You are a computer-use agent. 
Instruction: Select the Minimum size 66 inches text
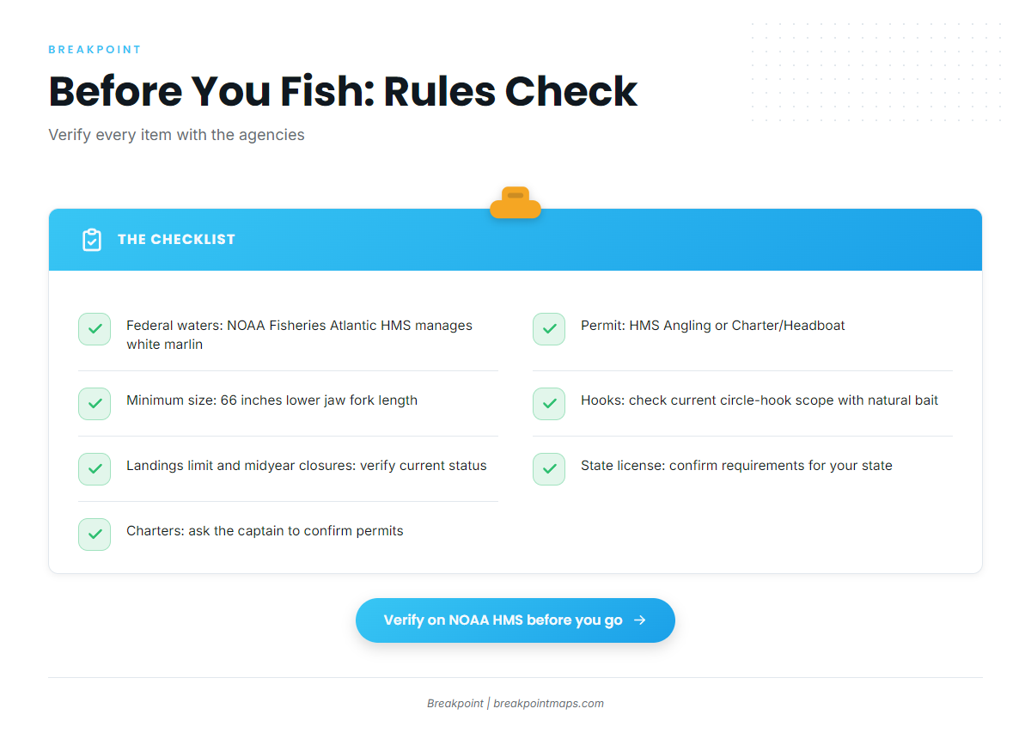(x=271, y=400)
